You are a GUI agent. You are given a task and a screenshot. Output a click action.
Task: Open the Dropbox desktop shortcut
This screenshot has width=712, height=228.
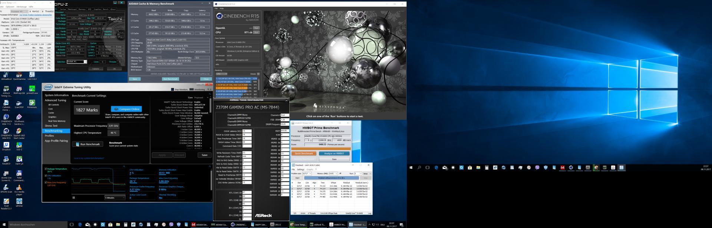[6, 146]
